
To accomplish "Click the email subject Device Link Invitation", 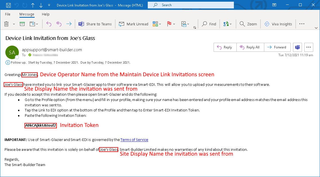I will click(50, 38).
